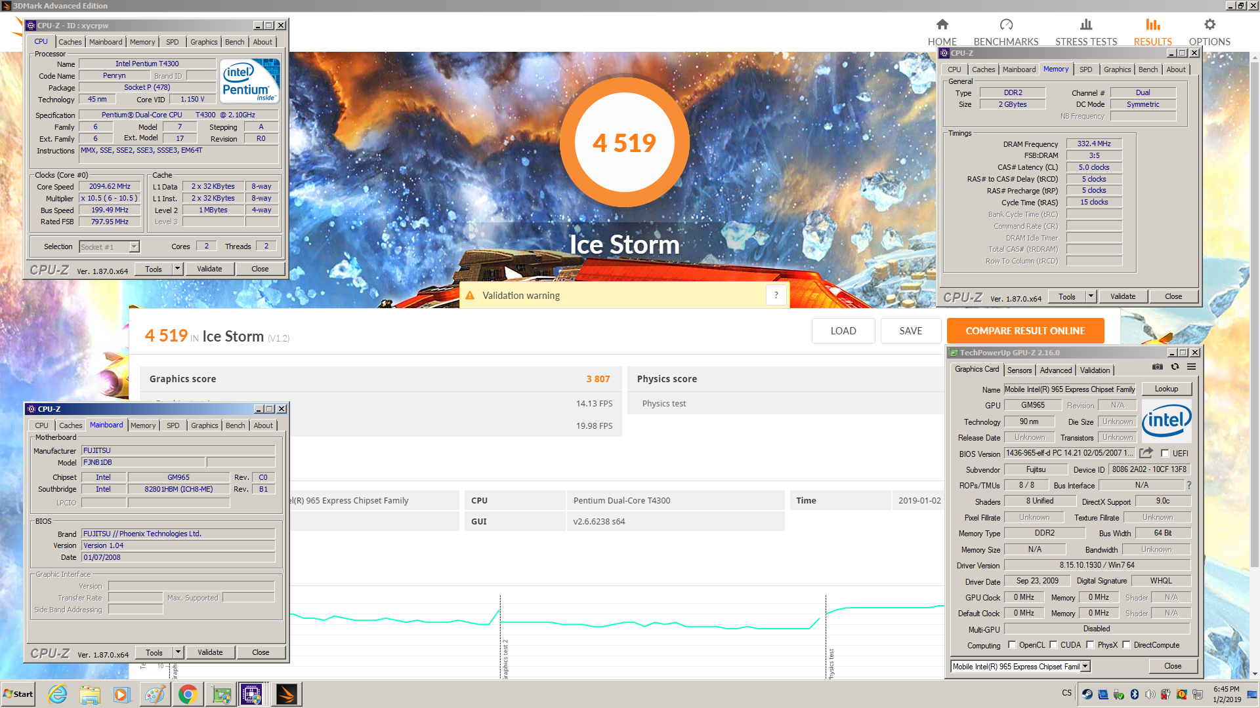Open the validation warning help question mark
This screenshot has width=1260, height=708.
click(x=776, y=295)
